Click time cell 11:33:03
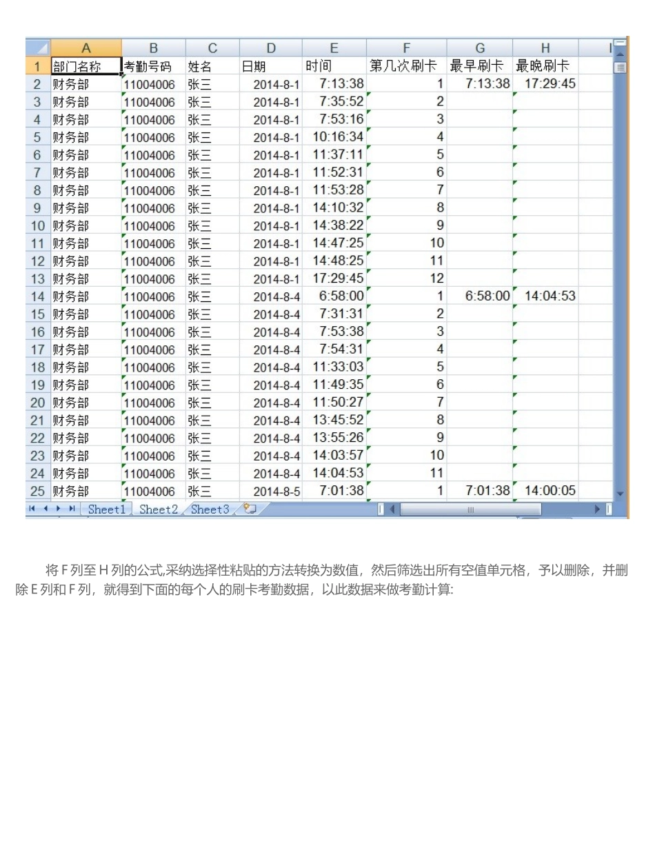The width and height of the screenshot is (655, 848). tap(334, 367)
